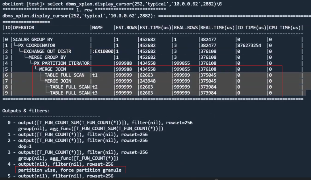Click the CPU TIME(us) column header

click(285, 28)
